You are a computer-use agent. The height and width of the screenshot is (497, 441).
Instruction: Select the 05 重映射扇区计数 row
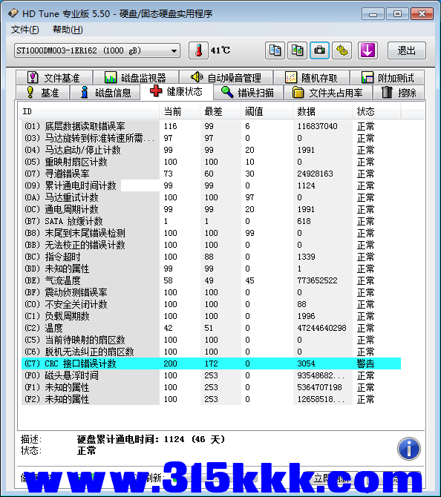click(x=211, y=162)
